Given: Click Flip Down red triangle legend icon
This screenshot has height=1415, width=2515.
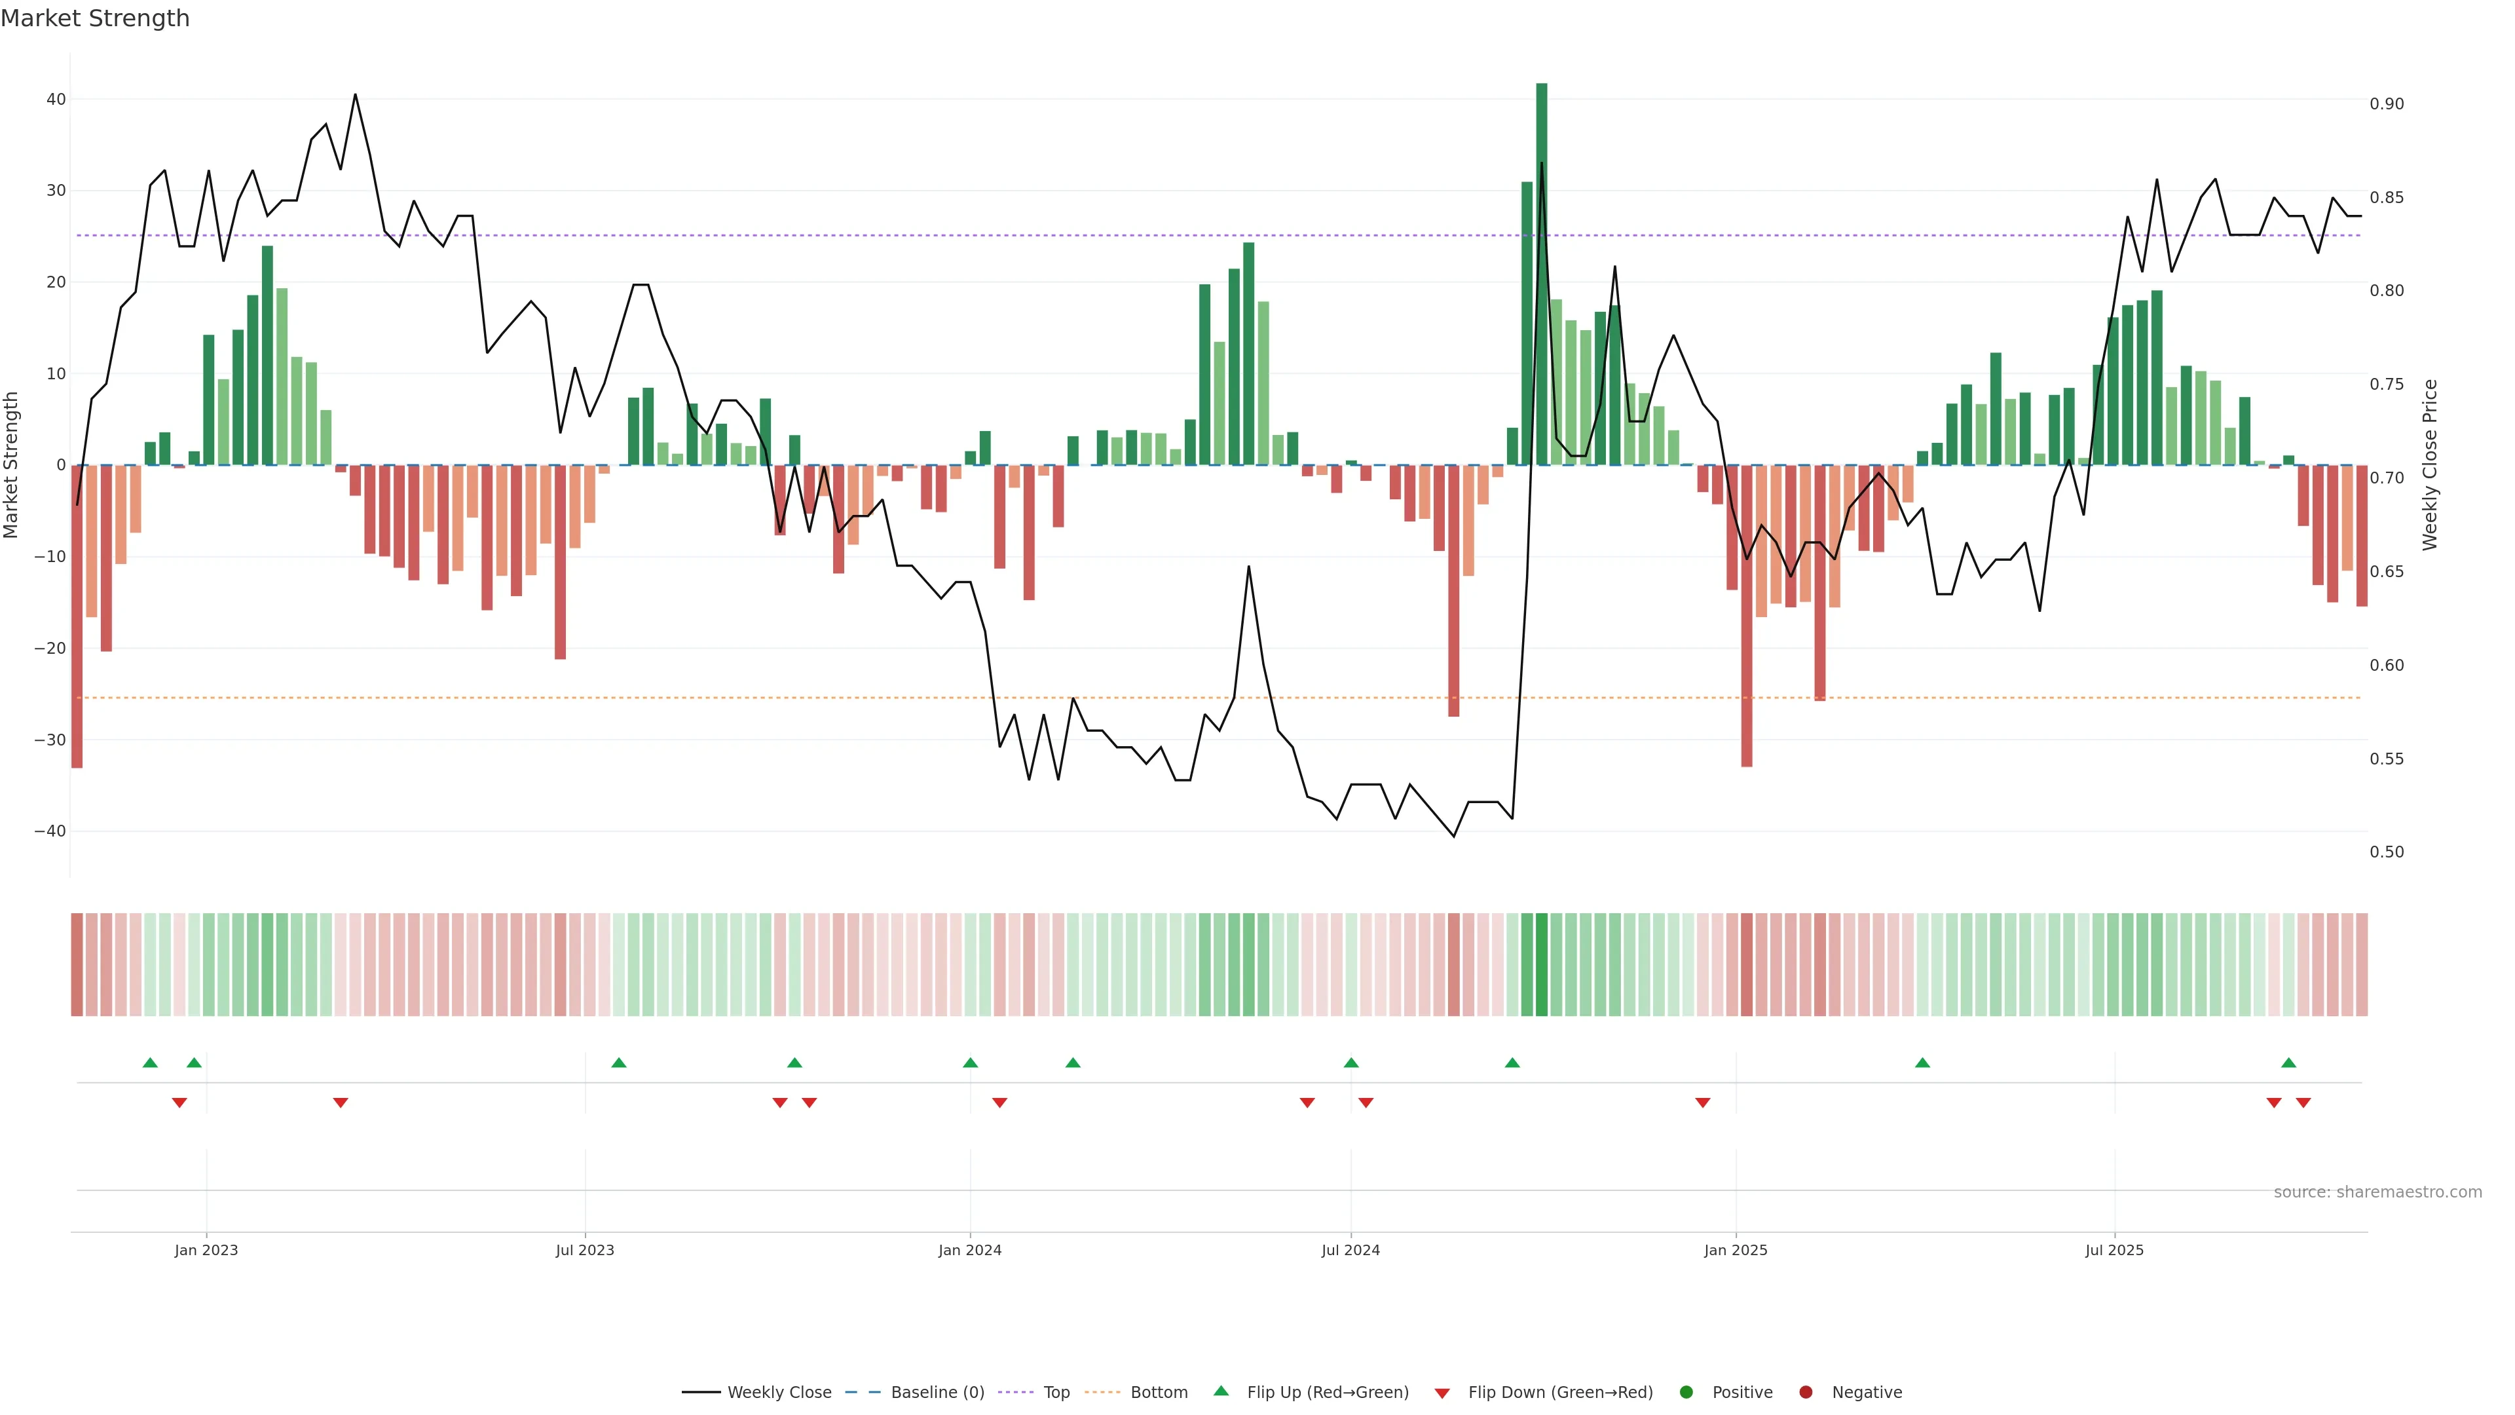Looking at the screenshot, I should click(1442, 1393).
